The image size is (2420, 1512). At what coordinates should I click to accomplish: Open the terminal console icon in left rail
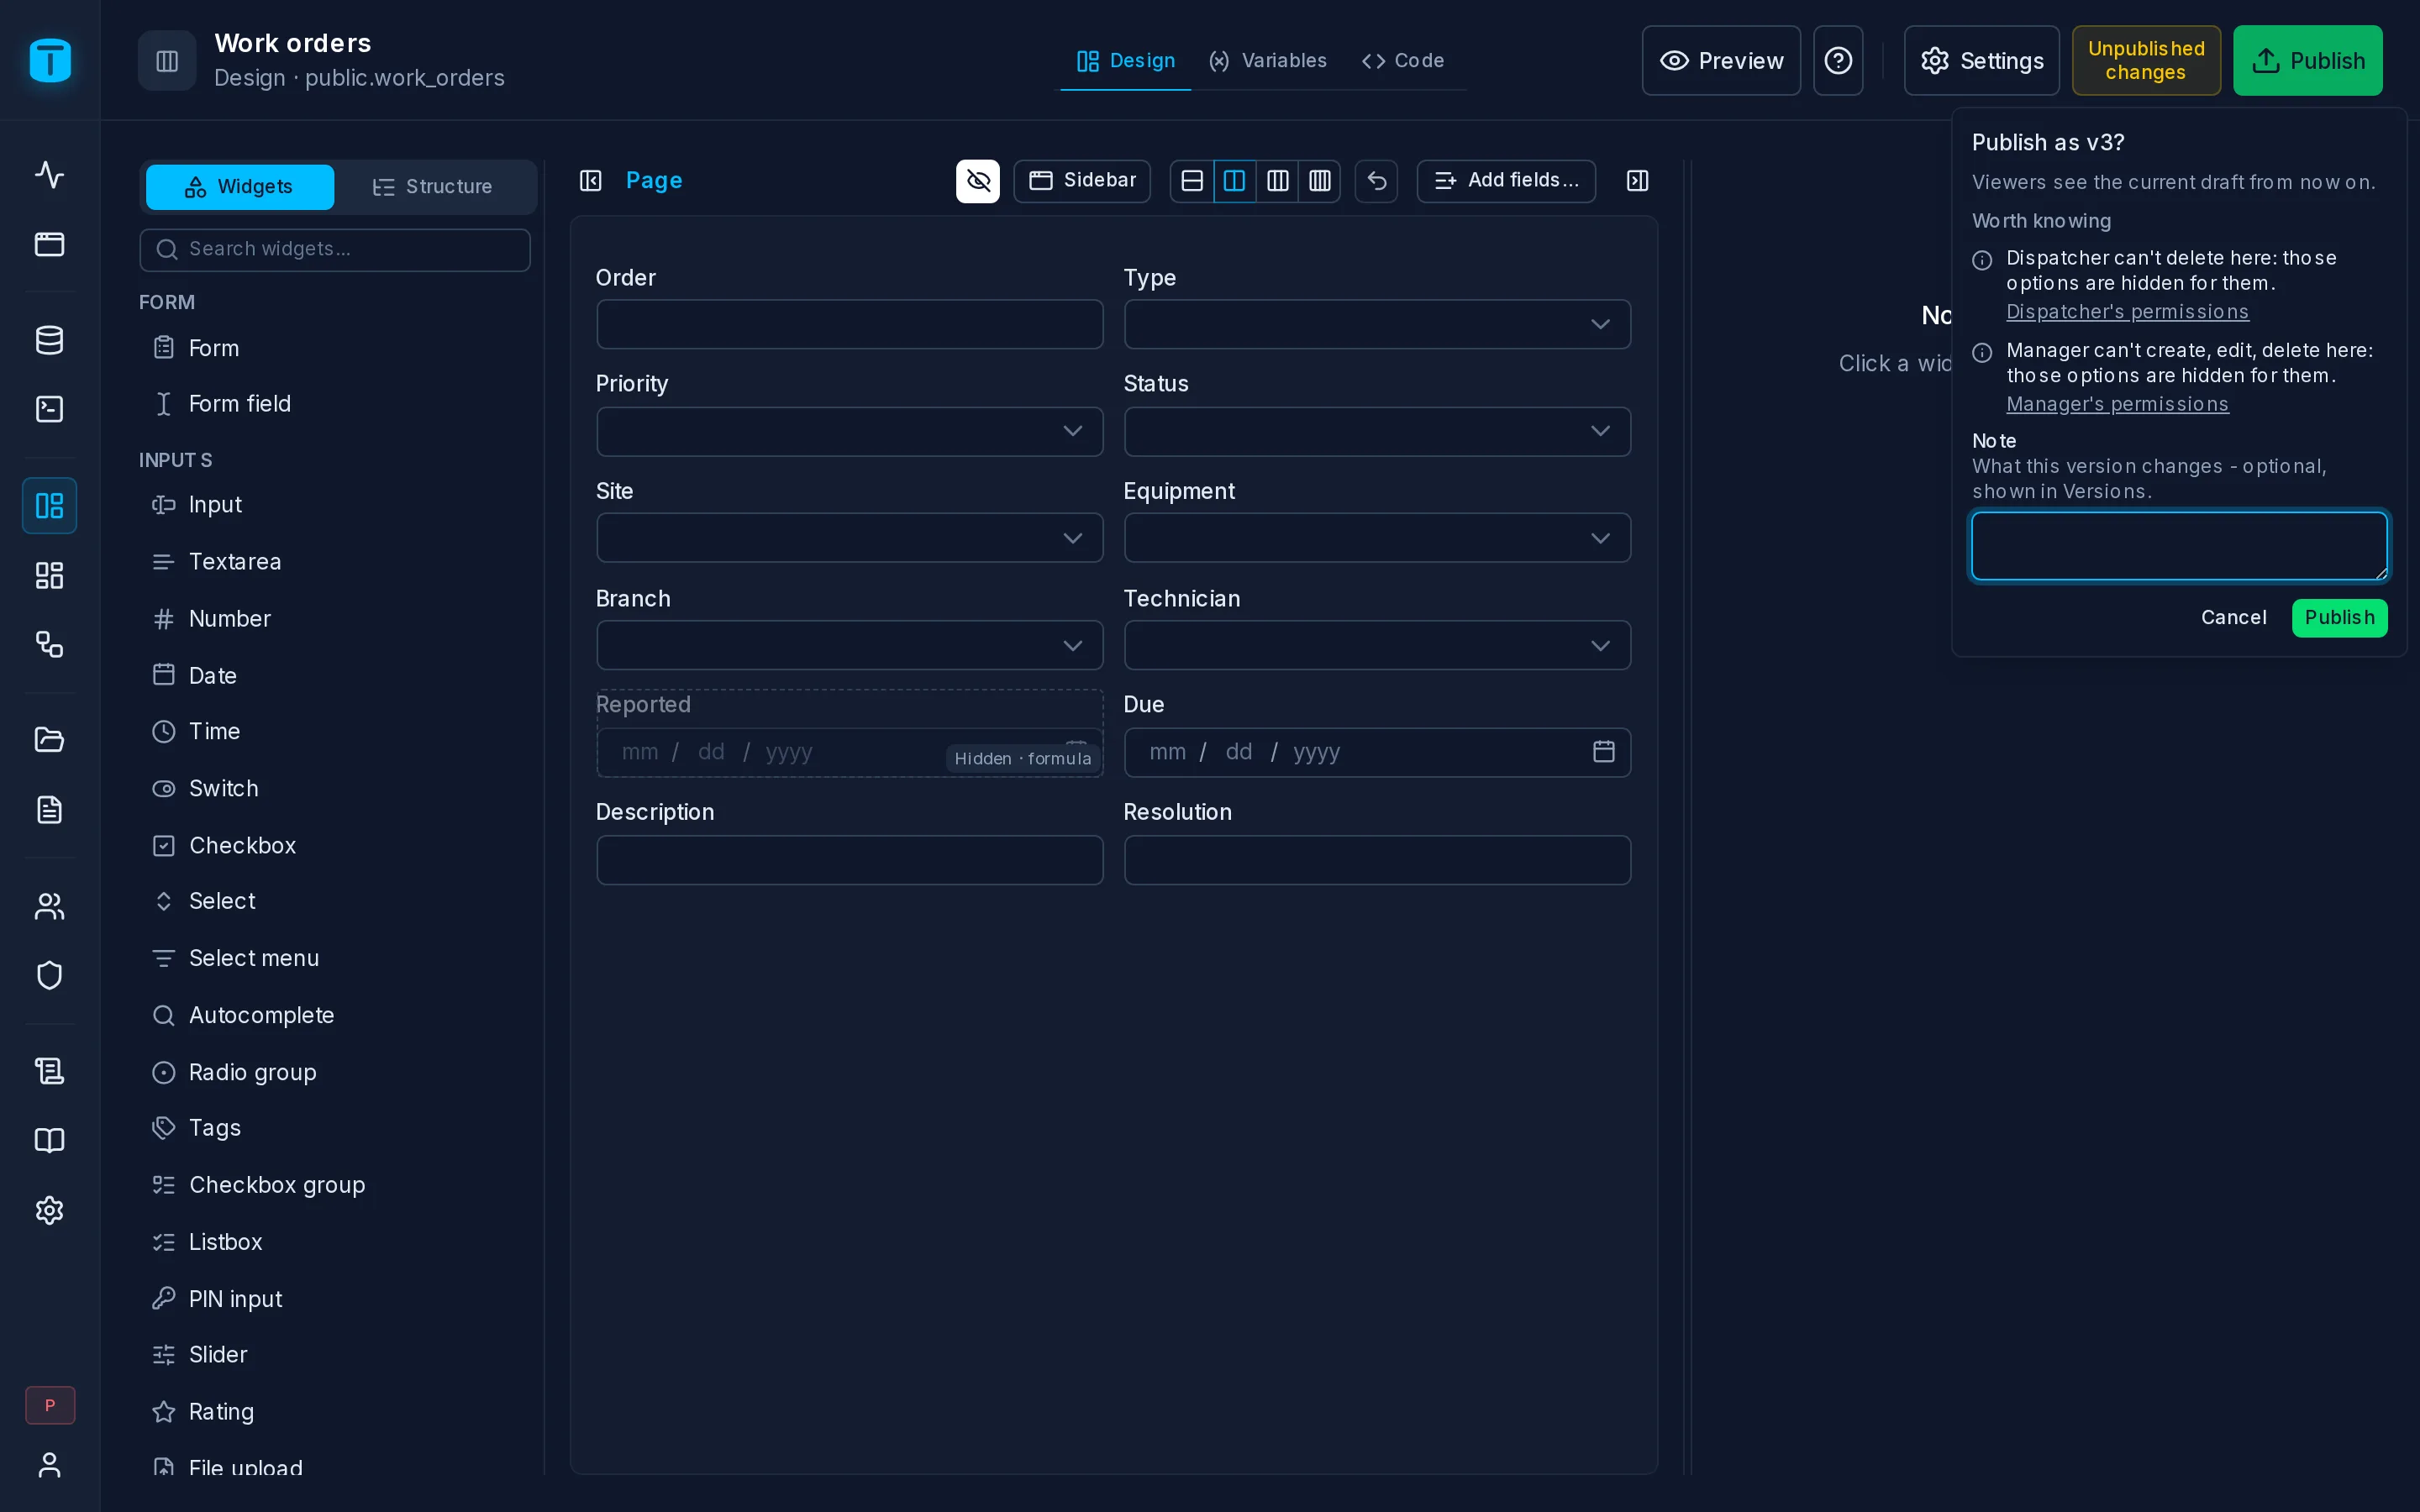pyautogui.click(x=49, y=409)
